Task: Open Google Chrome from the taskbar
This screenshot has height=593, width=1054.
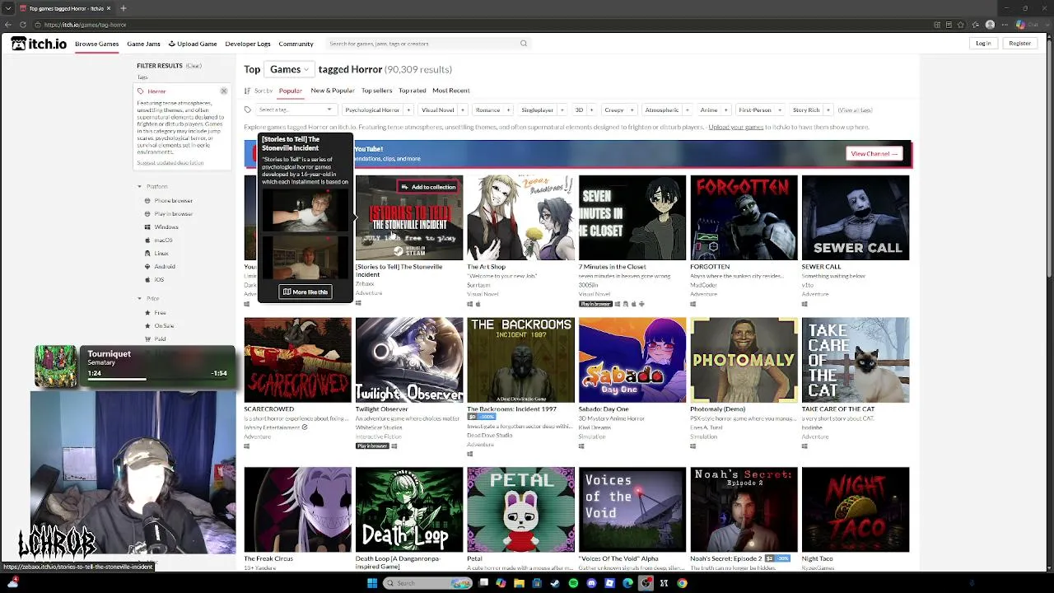Action: tap(682, 583)
